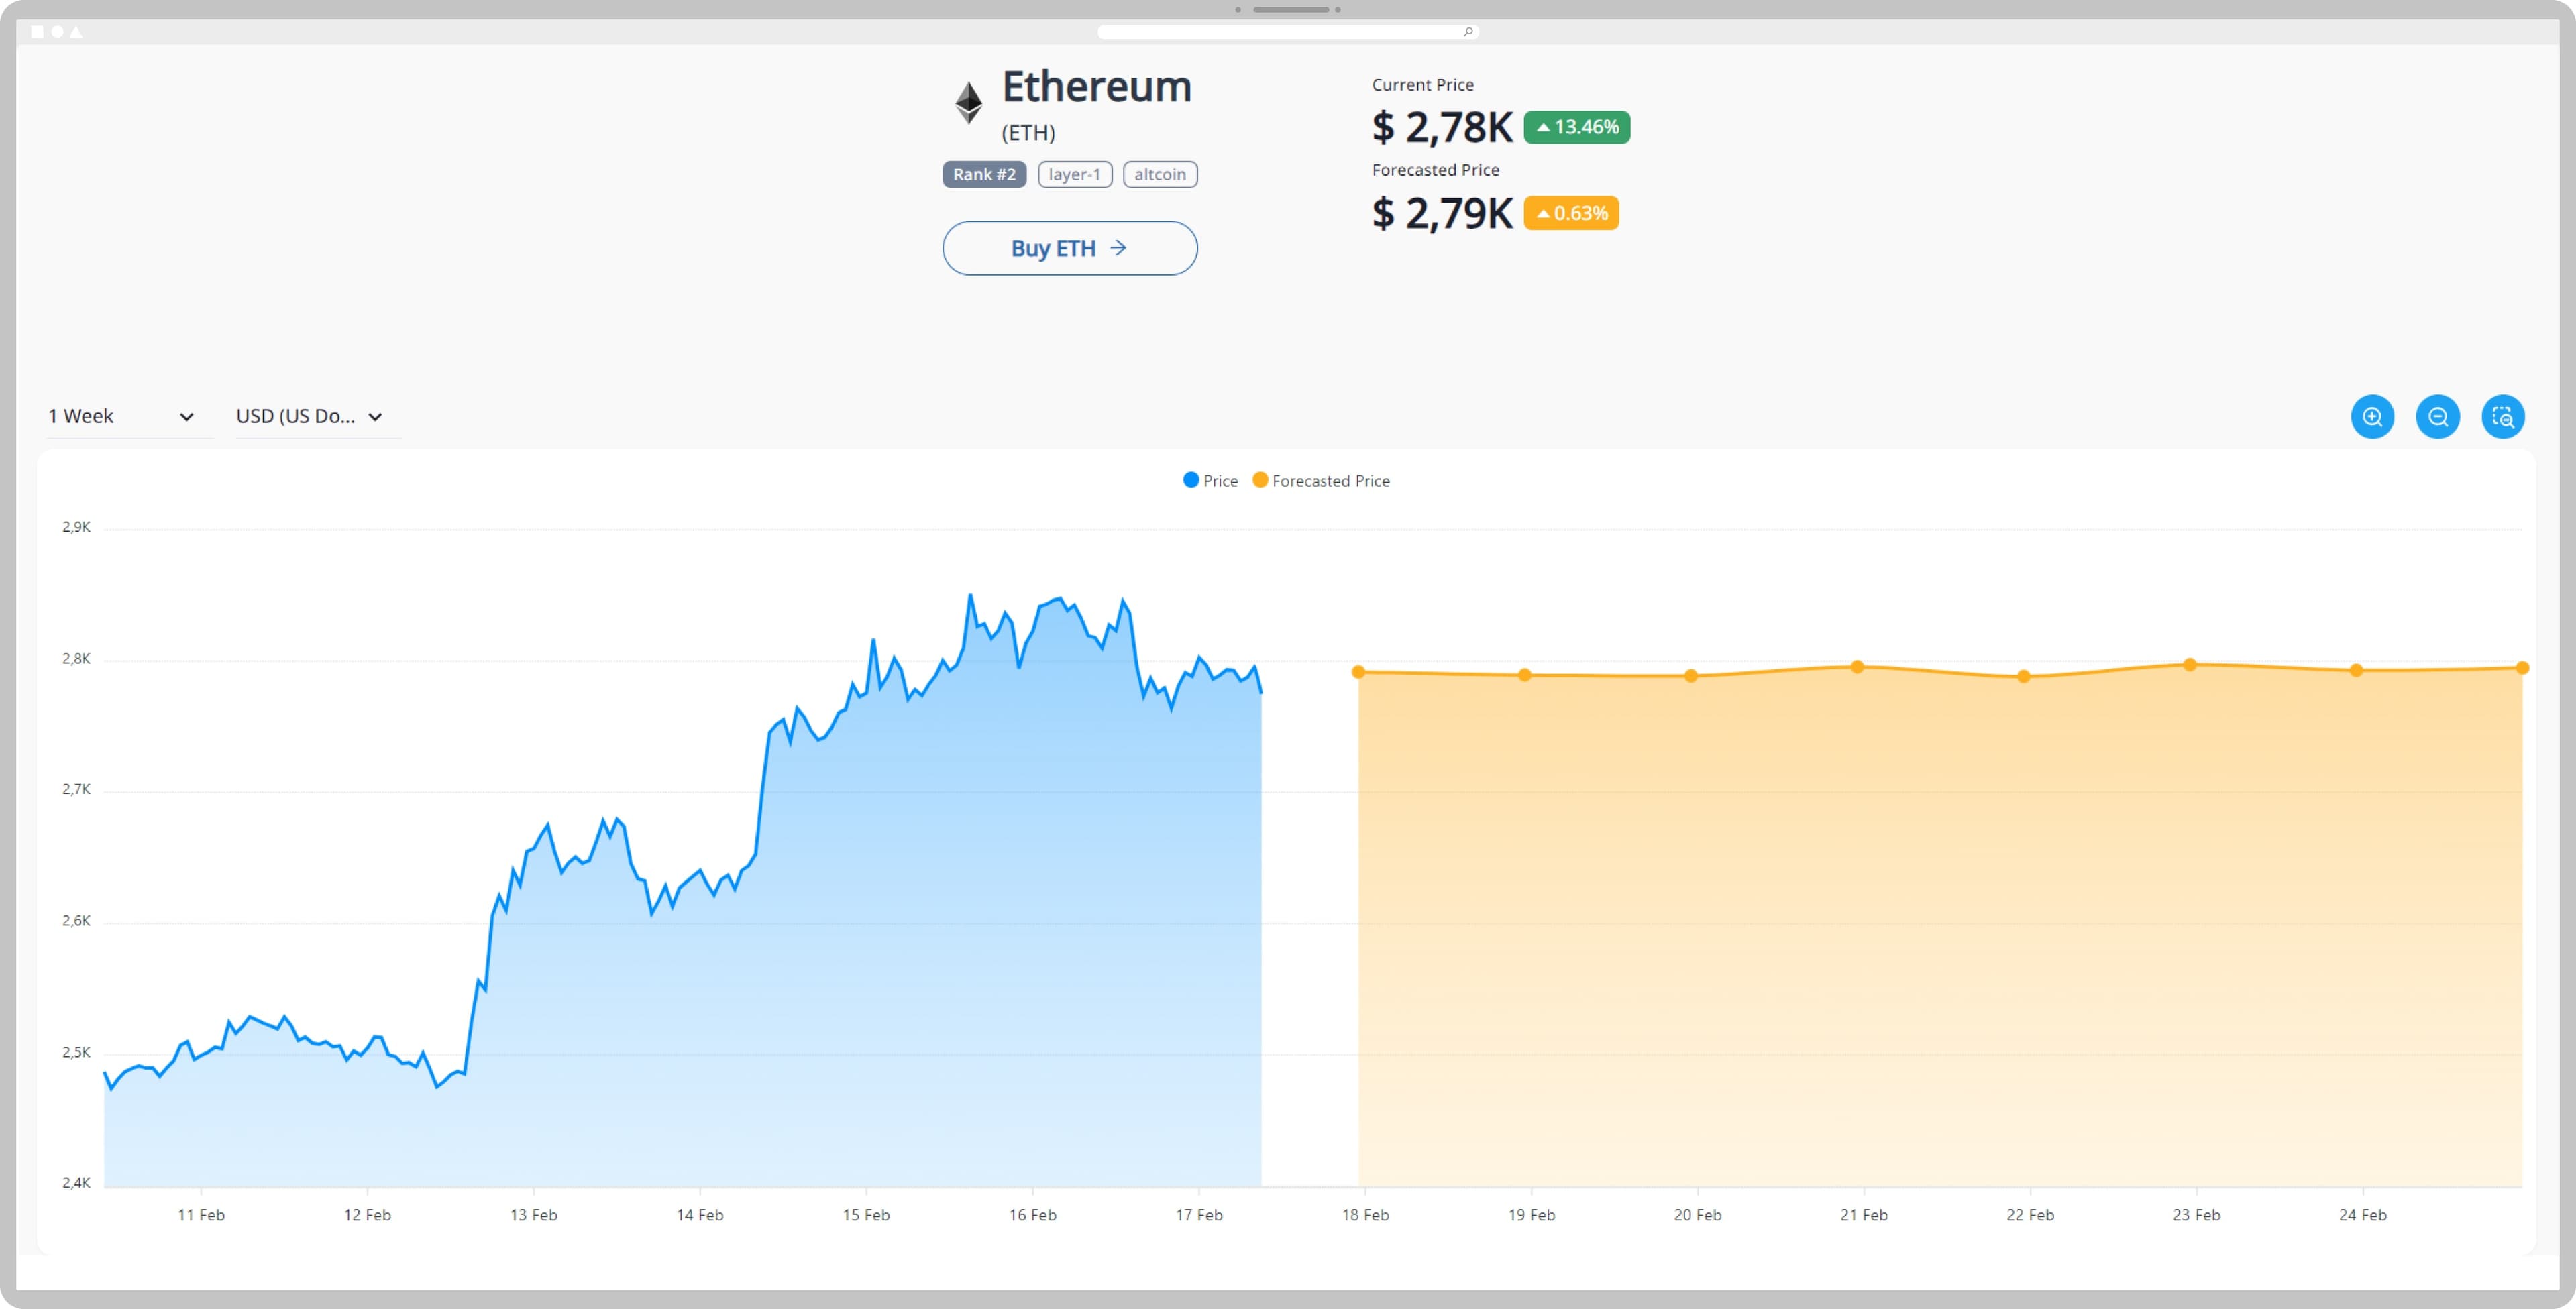Viewport: 2576px width, 1309px height.
Task: Click the arrow on Buy ETH button
Action: (x=1118, y=248)
